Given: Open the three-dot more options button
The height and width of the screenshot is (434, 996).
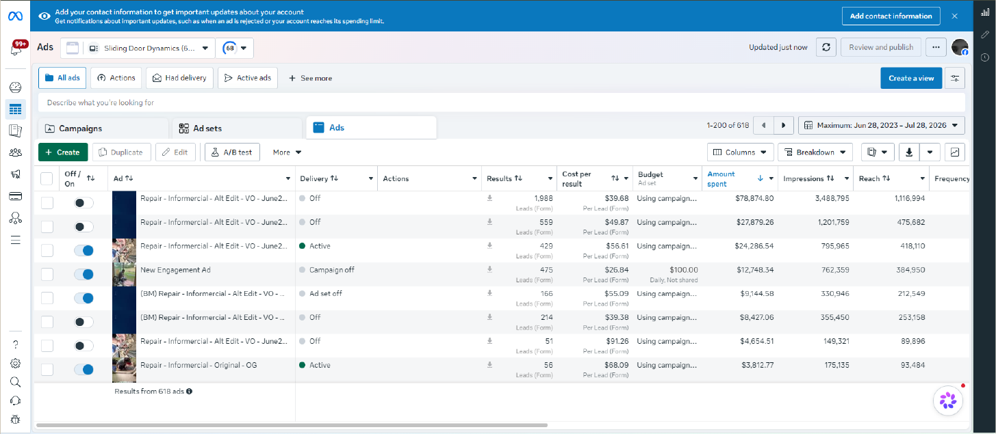Looking at the screenshot, I should 936,47.
